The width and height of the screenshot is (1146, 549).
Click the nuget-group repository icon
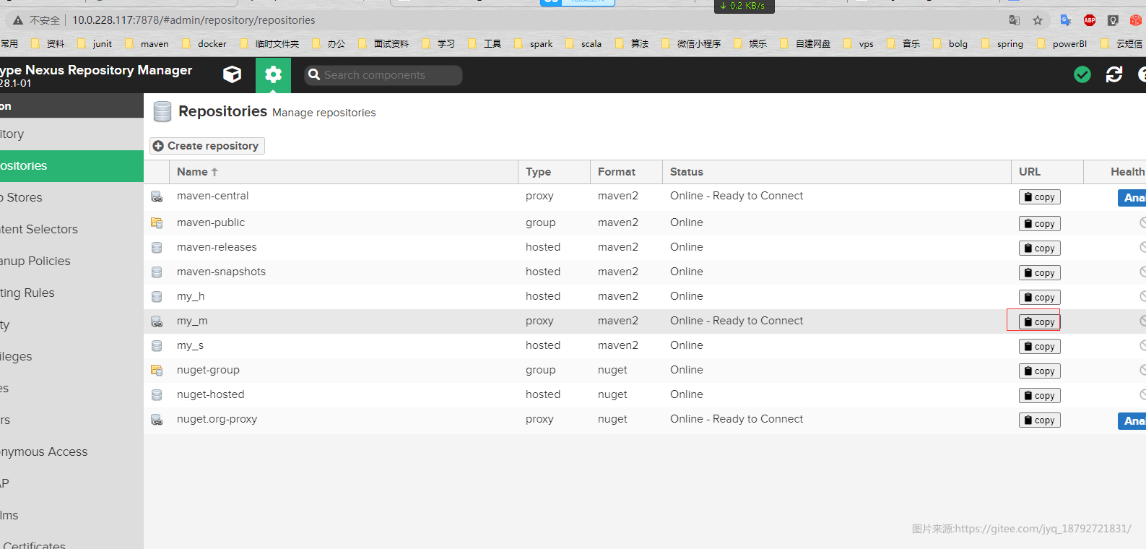157,370
